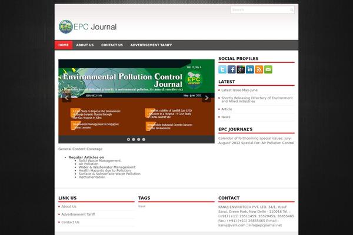
Task: Click 'Surface & Subsurface Water Pollution' item
Action: pyautogui.click(x=109, y=174)
